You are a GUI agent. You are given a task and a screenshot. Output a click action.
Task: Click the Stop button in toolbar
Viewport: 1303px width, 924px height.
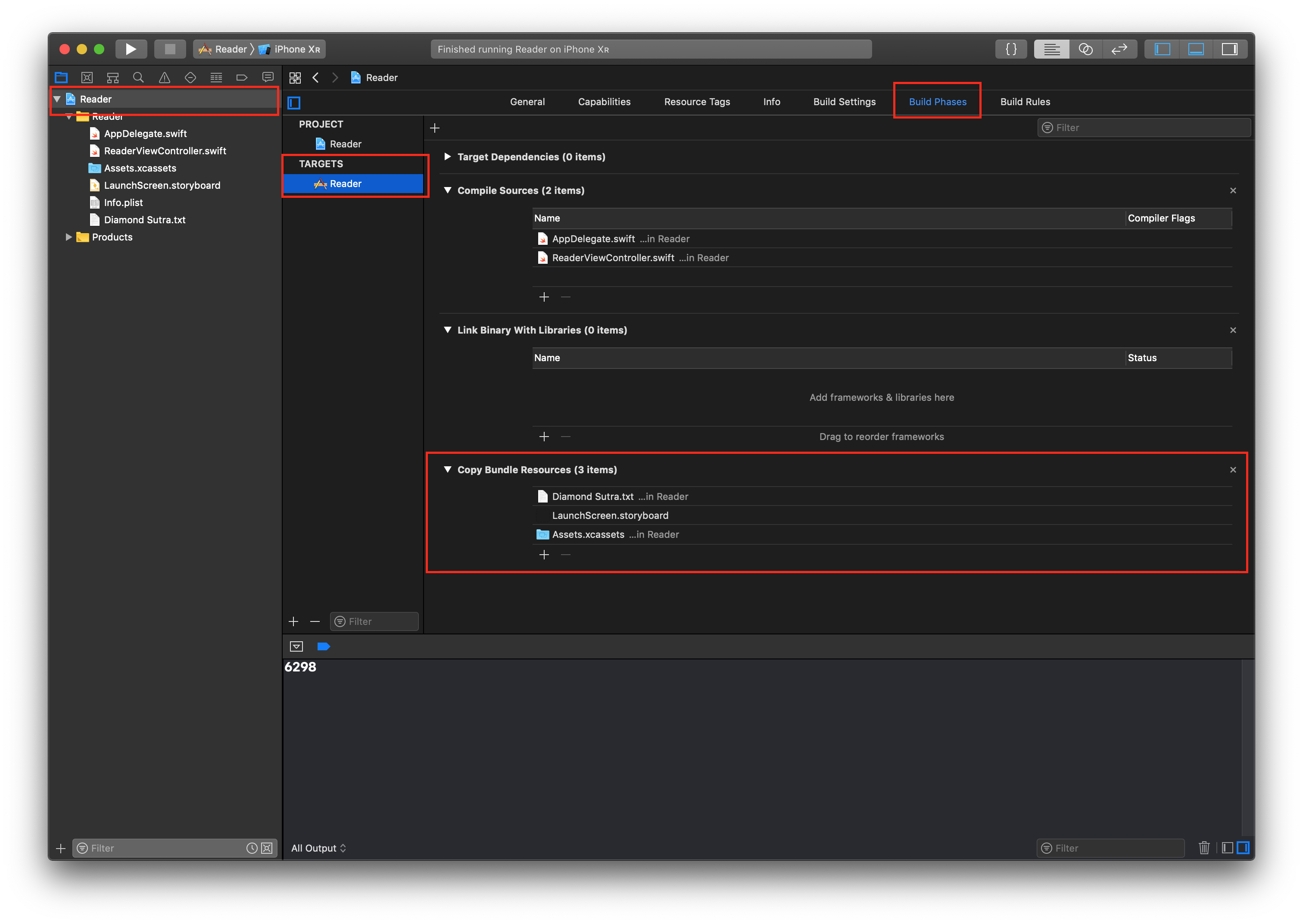coord(169,49)
